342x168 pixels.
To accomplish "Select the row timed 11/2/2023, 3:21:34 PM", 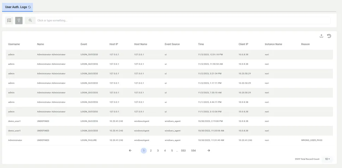I will pos(170,74).
